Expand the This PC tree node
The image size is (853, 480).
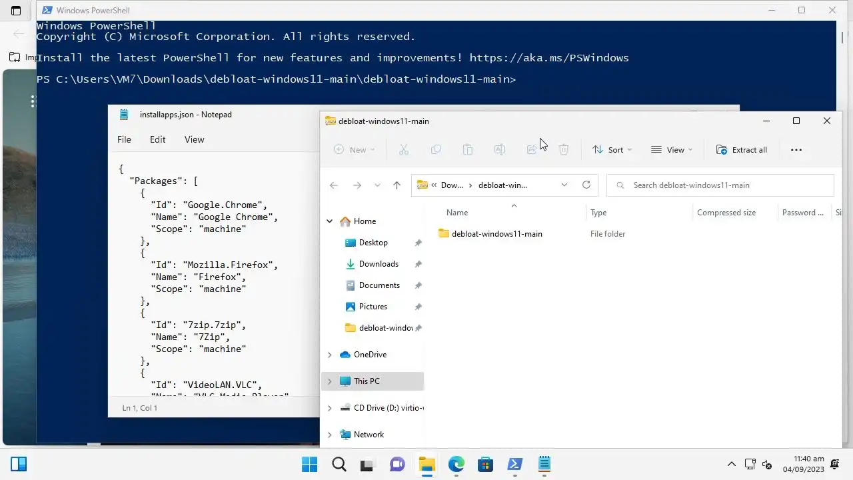click(329, 381)
